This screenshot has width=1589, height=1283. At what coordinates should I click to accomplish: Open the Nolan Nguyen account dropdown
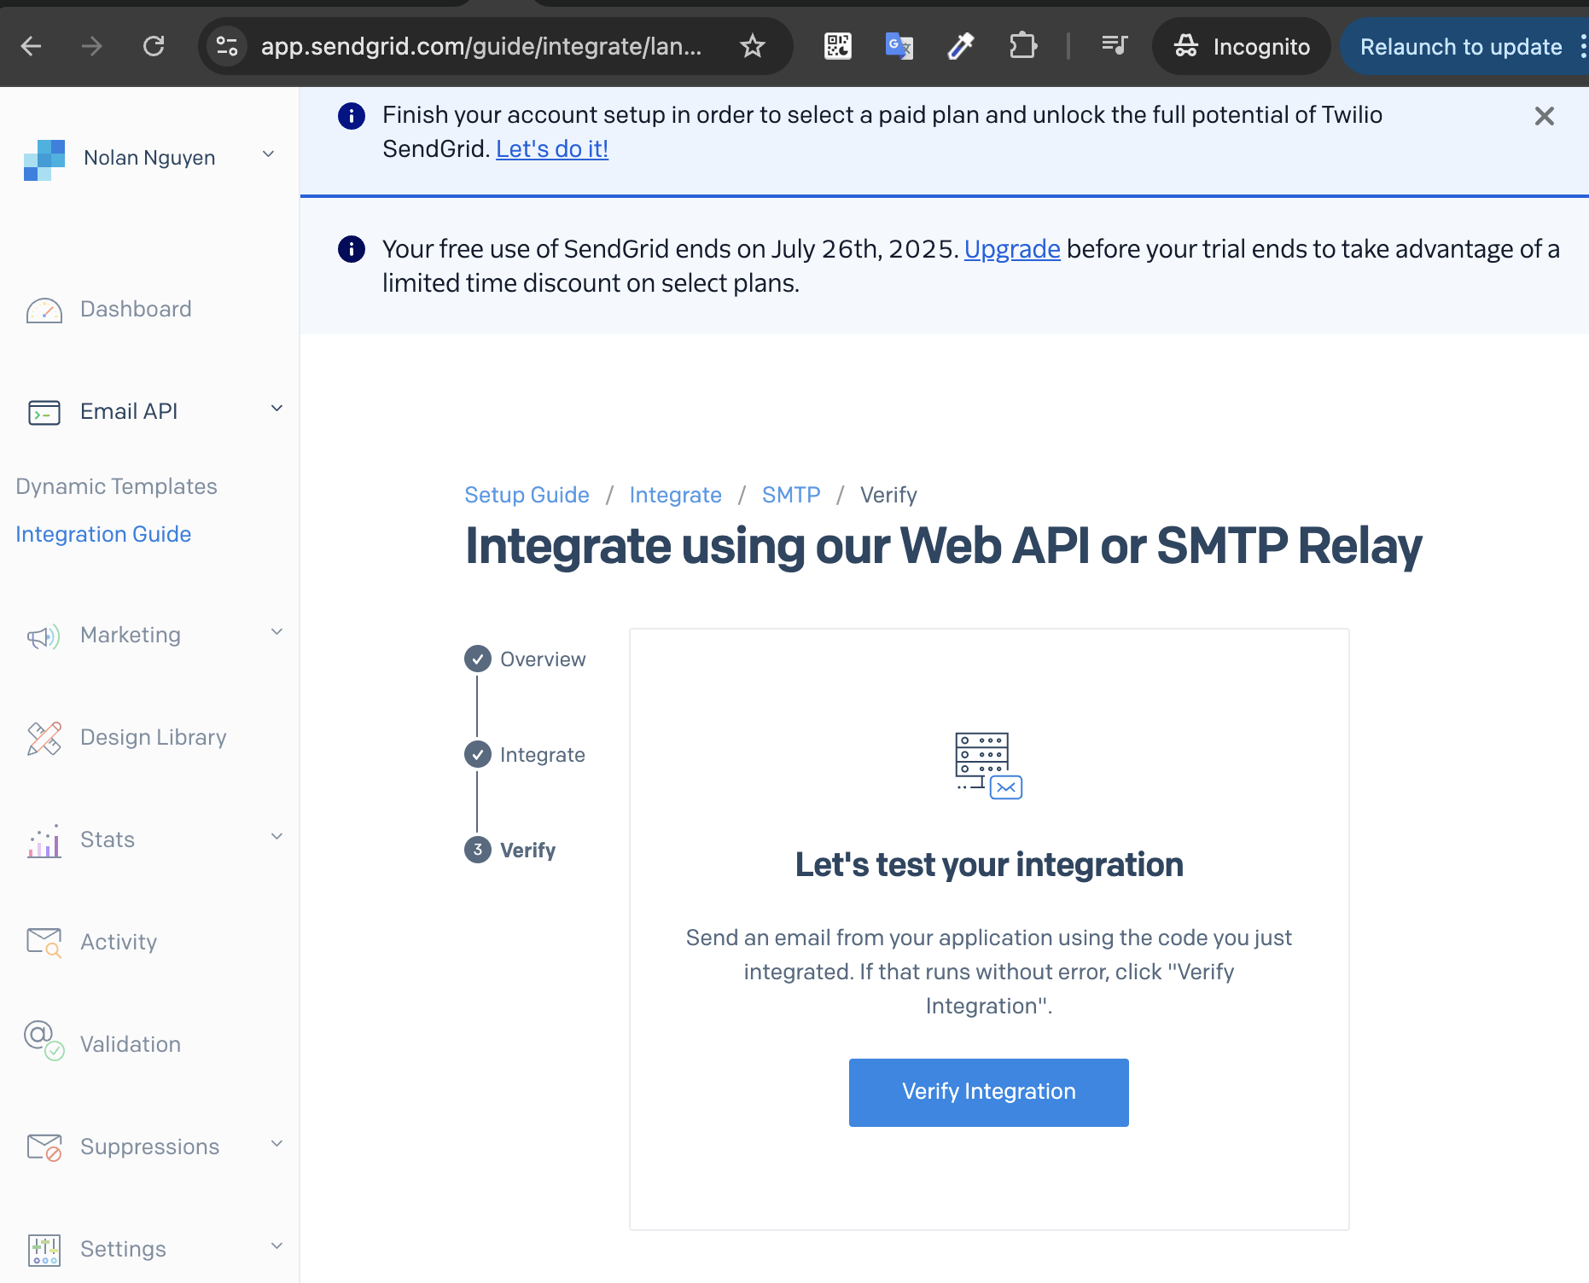coord(268,154)
